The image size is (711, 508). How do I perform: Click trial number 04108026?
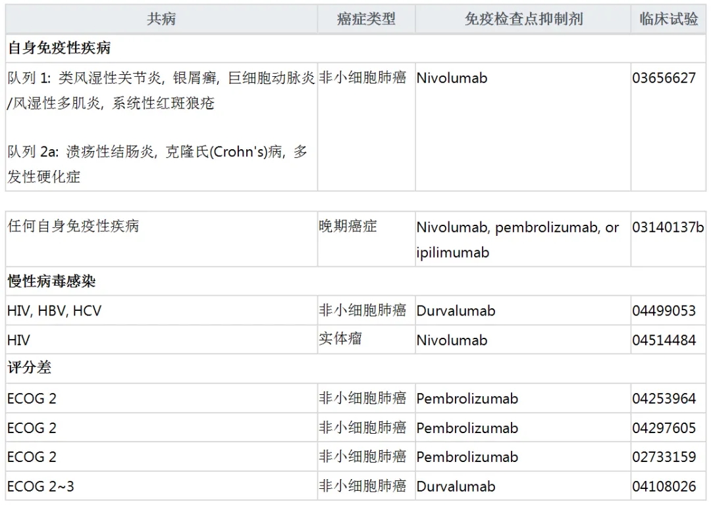tap(664, 487)
